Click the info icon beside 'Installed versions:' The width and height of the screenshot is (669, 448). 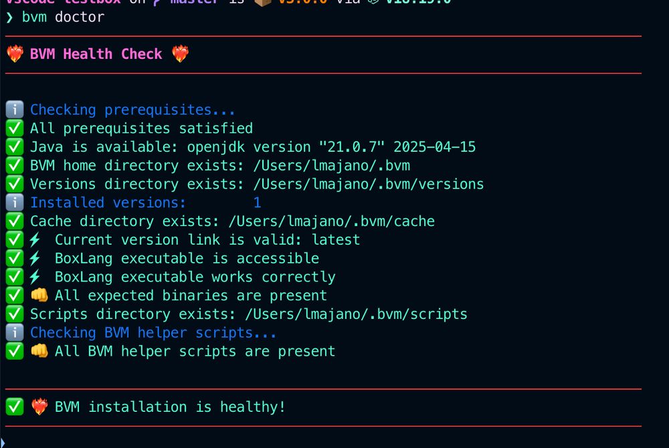tap(15, 203)
